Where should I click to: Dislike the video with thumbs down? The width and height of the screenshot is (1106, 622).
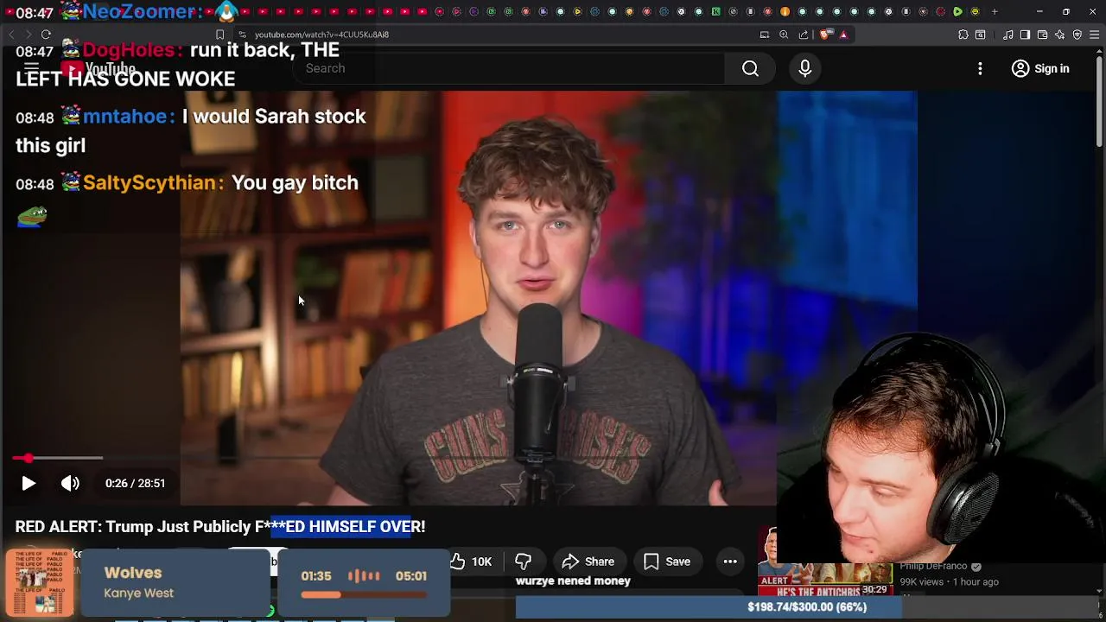point(523,562)
